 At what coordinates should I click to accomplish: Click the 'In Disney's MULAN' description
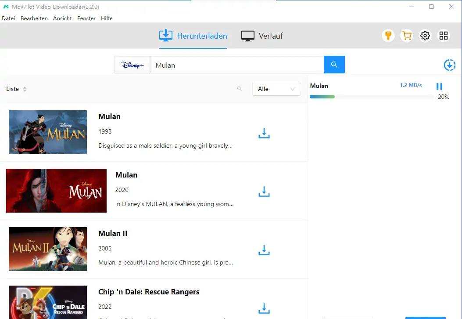[x=175, y=204]
